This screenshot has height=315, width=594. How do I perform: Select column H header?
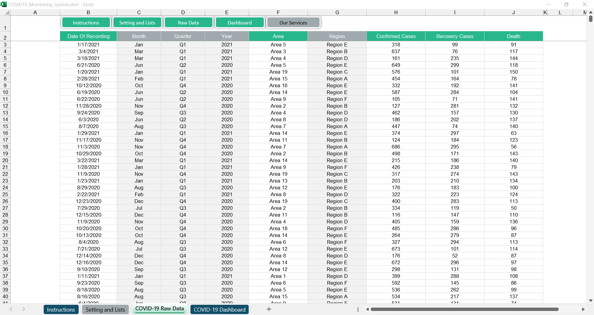(395, 12)
